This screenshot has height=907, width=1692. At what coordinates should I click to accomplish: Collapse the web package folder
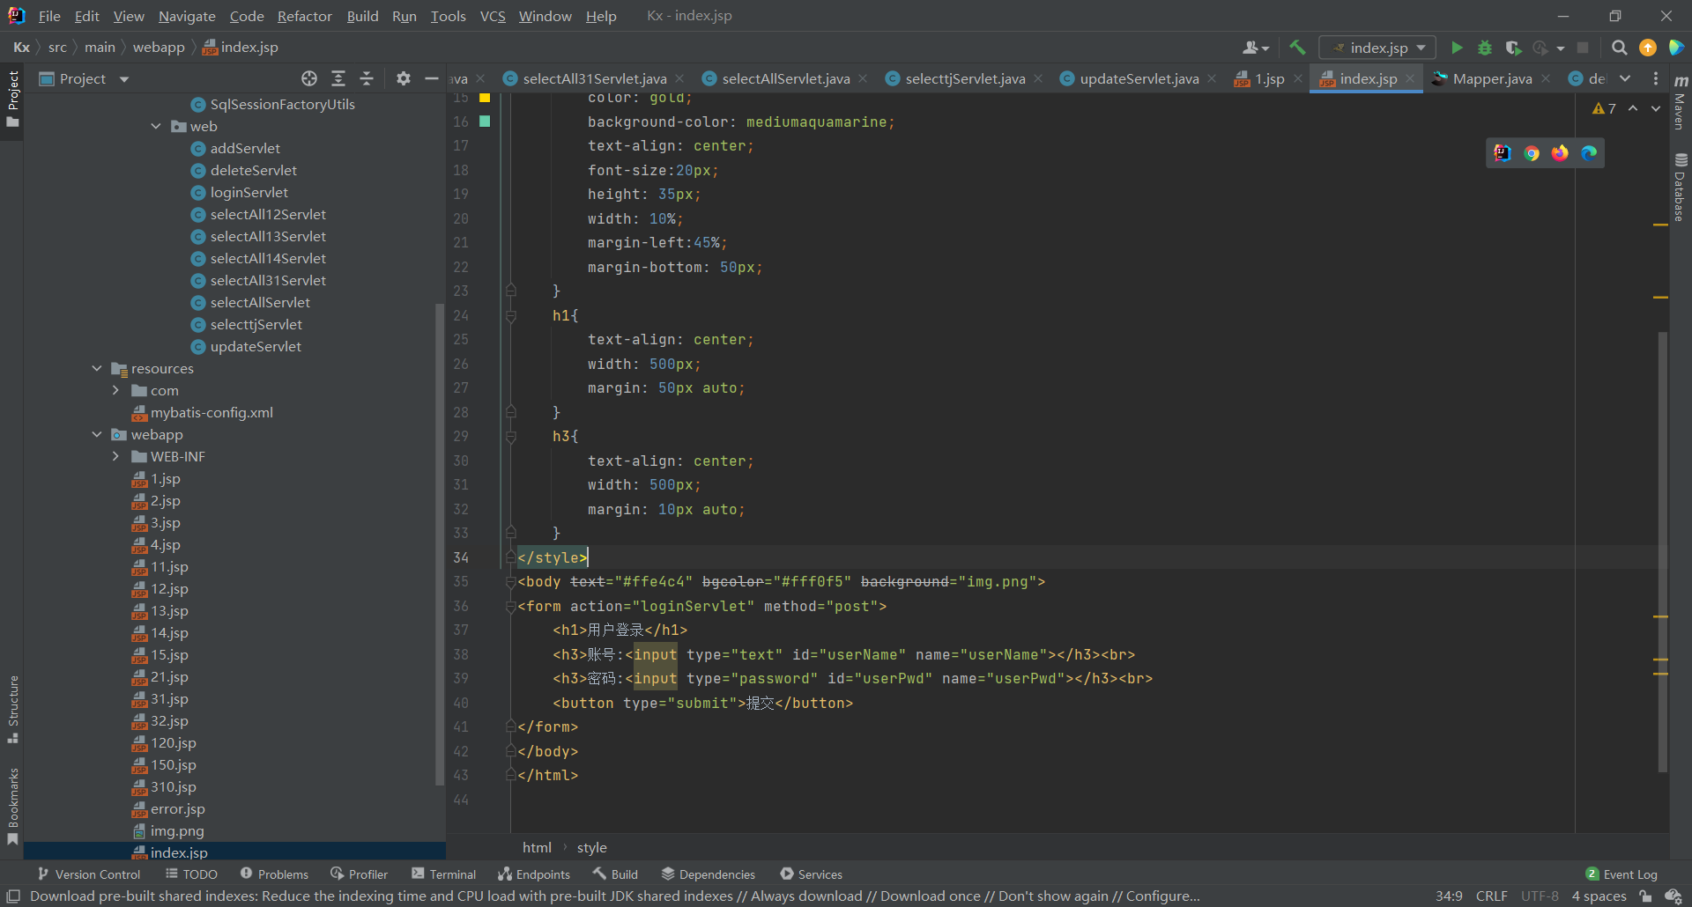coord(156,126)
